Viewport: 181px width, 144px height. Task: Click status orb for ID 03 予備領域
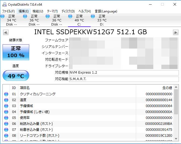pos(6,106)
